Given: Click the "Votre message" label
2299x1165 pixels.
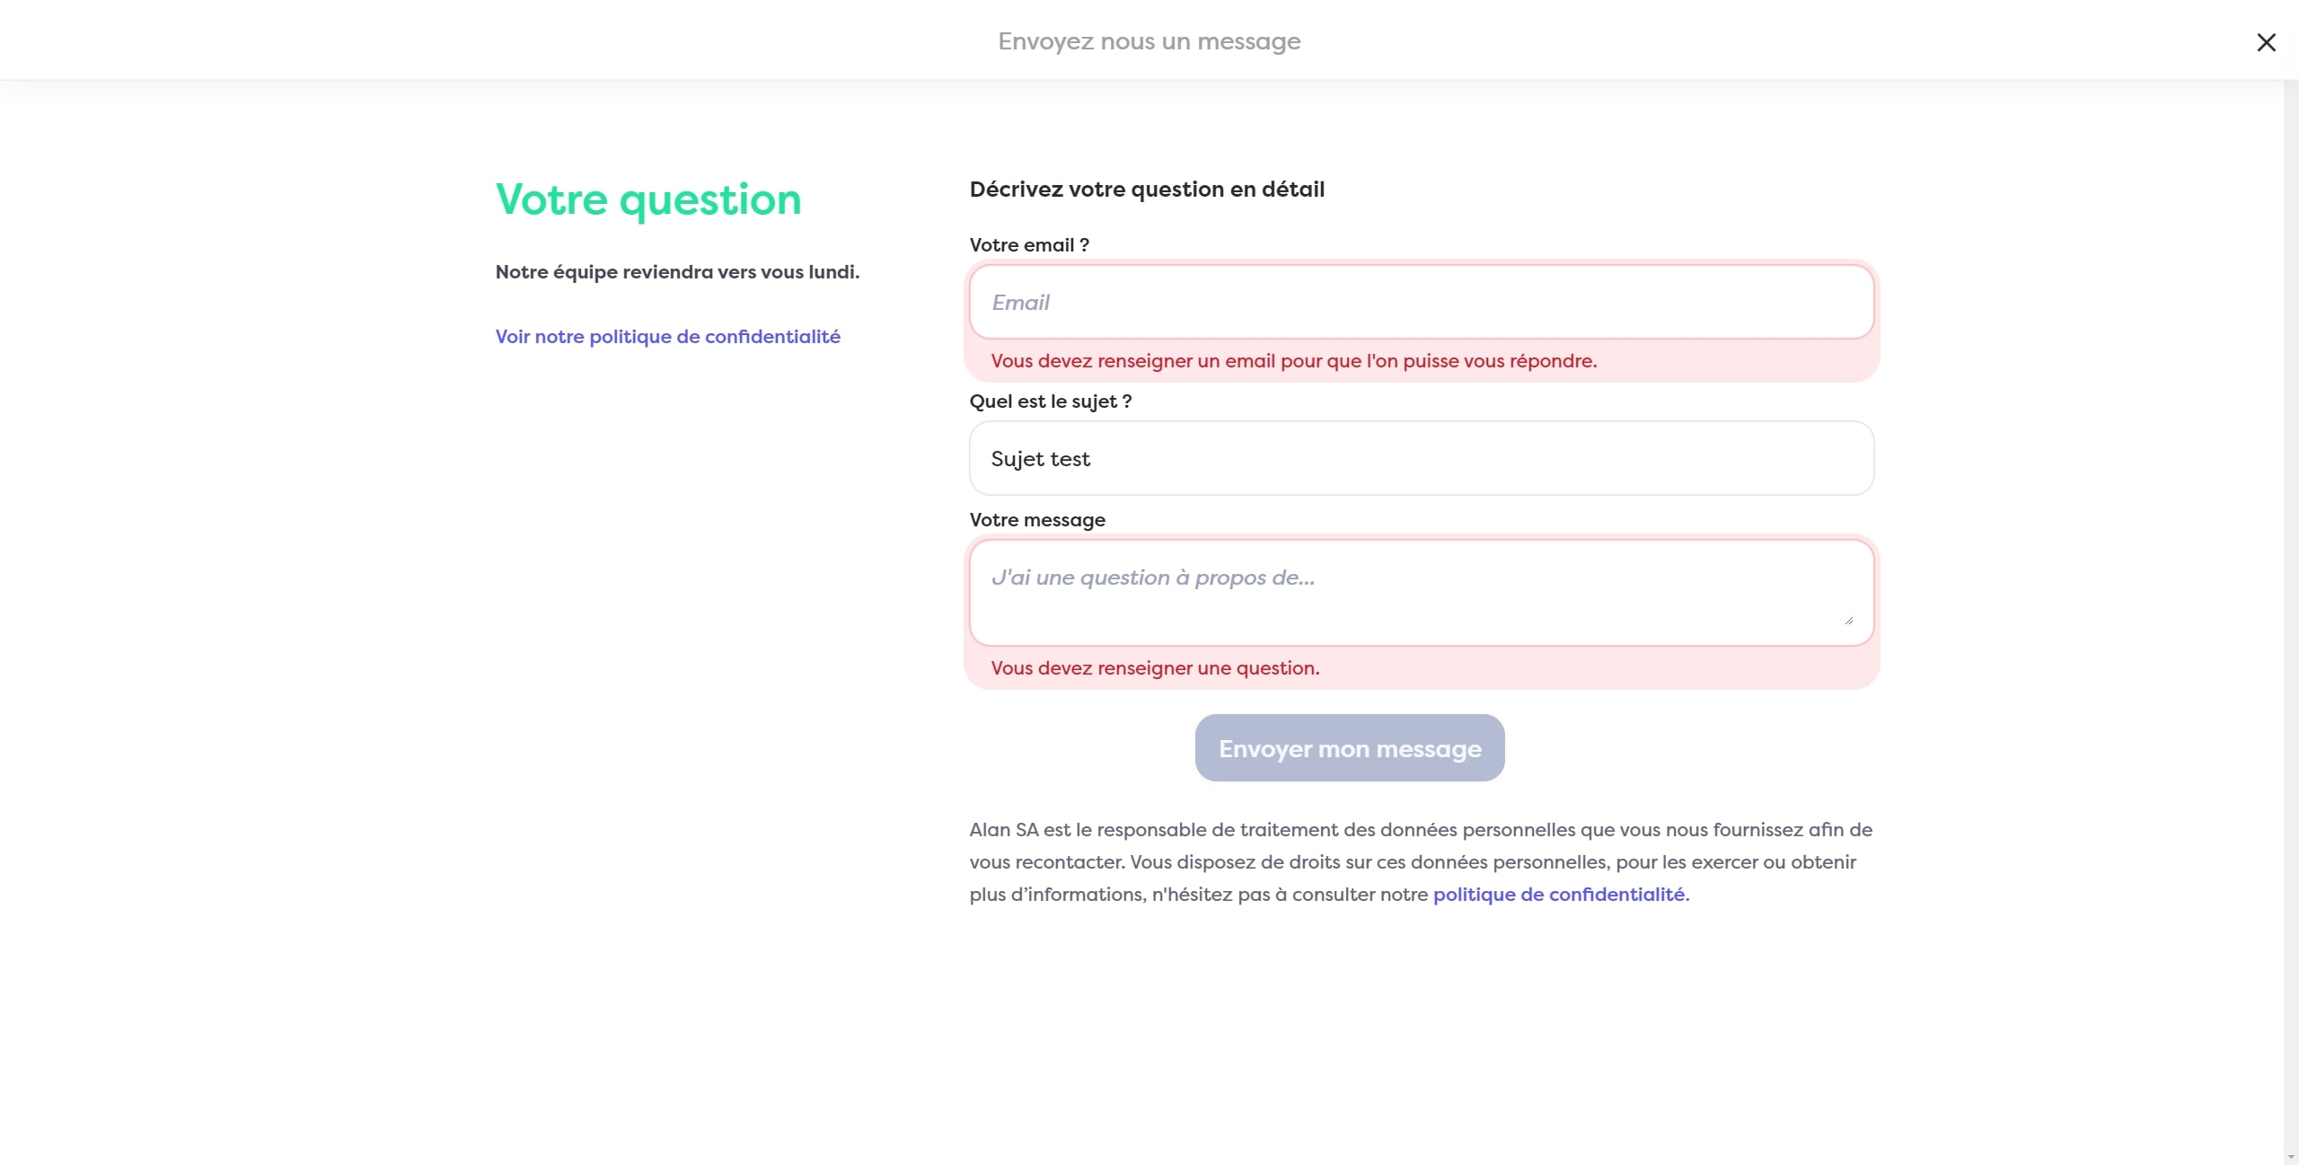Looking at the screenshot, I should coord(1037,520).
